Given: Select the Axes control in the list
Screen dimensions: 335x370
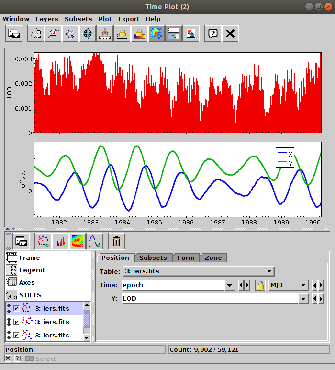Looking at the screenshot, I should pyautogui.click(x=26, y=282).
